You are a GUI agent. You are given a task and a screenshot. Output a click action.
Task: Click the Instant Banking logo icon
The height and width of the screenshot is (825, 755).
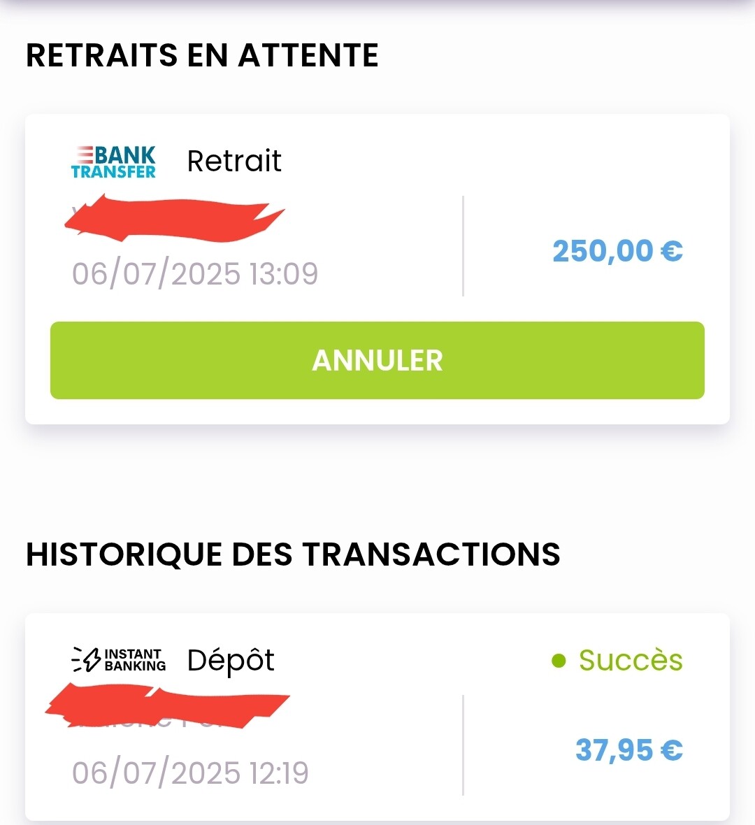[x=119, y=659]
